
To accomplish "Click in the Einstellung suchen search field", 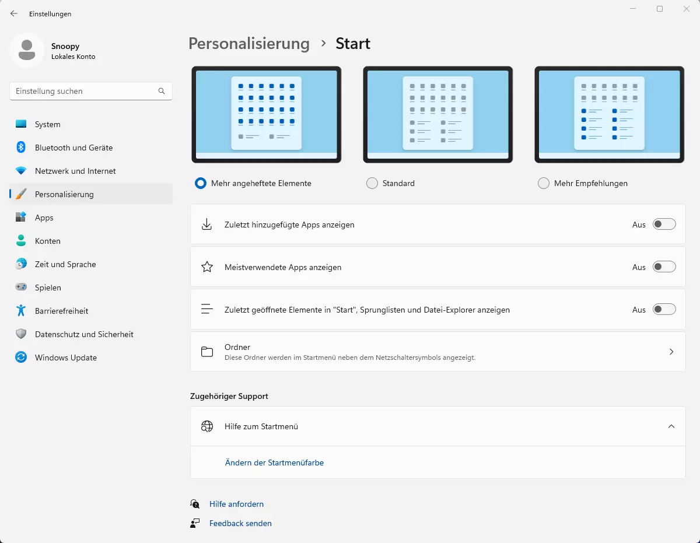I will click(x=91, y=91).
